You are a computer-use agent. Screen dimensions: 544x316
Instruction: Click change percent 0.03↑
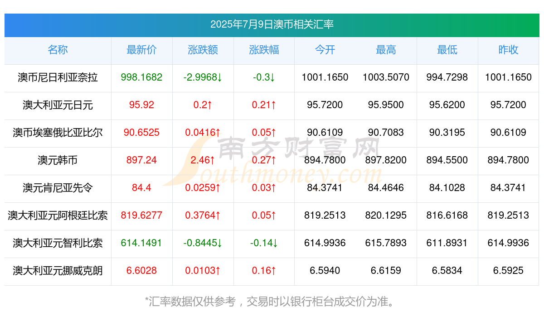point(264,188)
